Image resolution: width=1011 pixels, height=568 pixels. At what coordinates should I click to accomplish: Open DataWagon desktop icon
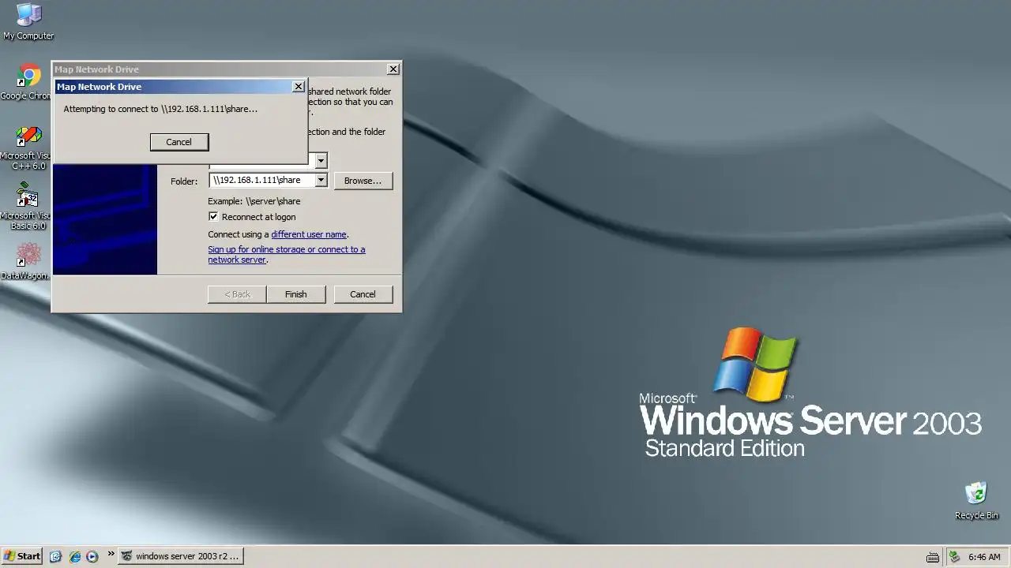pos(28,262)
